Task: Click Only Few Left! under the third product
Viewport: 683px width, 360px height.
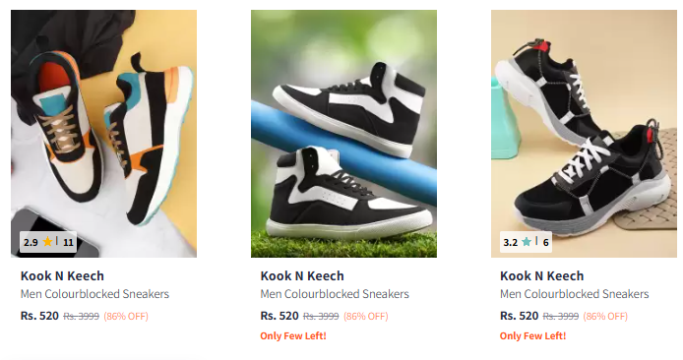Action: (533, 336)
